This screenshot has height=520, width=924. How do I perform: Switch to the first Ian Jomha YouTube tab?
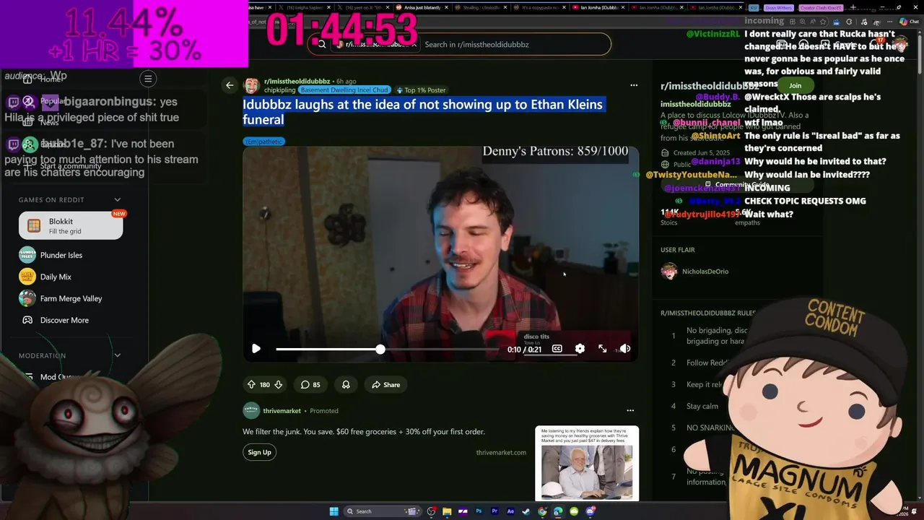point(598,7)
